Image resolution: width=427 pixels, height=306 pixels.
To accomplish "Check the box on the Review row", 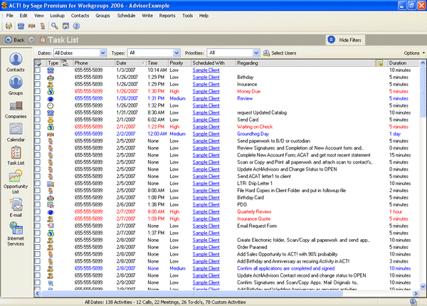I will [38, 98].
